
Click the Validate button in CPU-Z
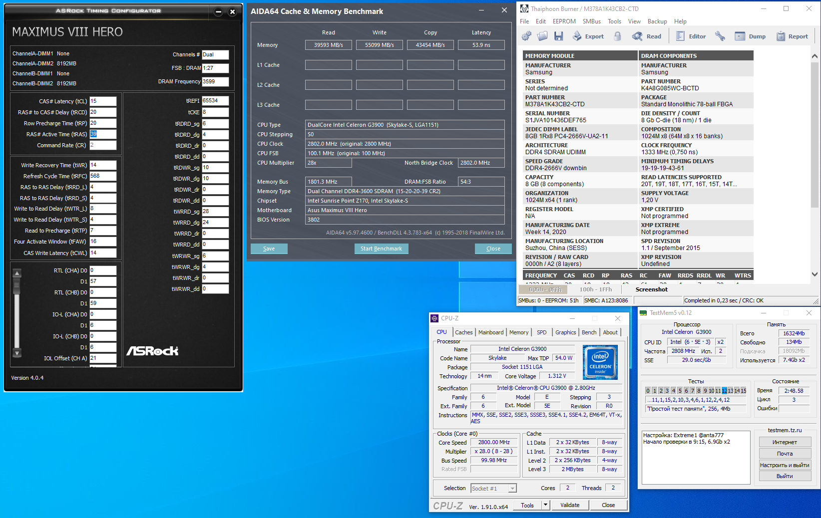[570, 505]
